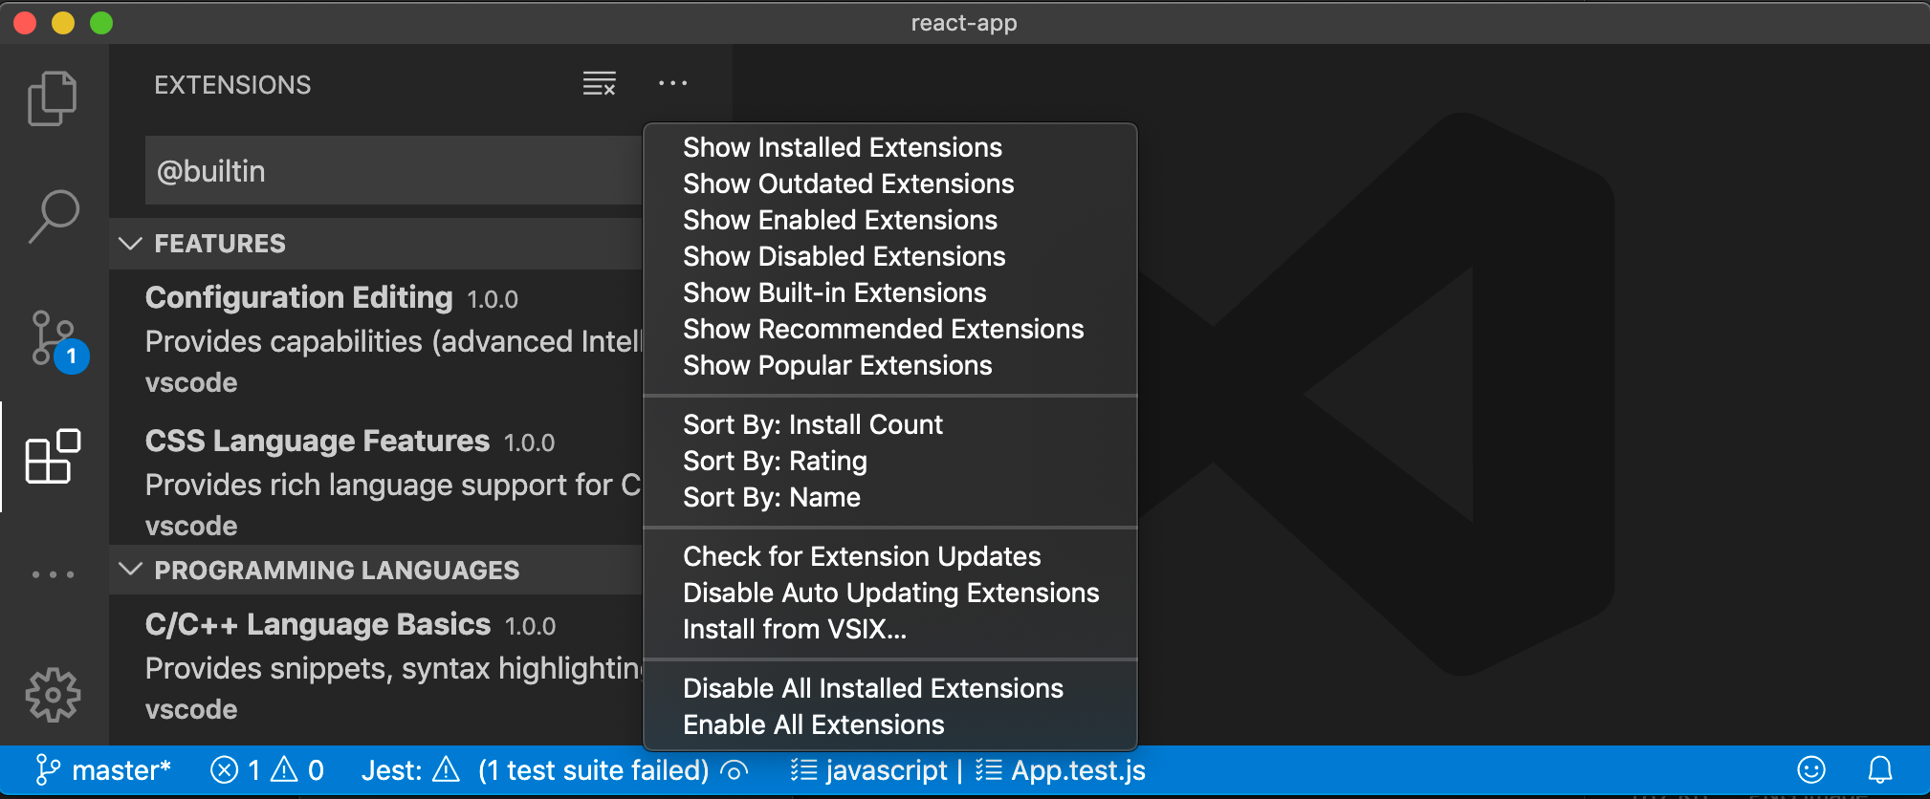Open the feedback smiley in status bar
The height and width of the screenshot is (799, 1930).
(1811, 769)
